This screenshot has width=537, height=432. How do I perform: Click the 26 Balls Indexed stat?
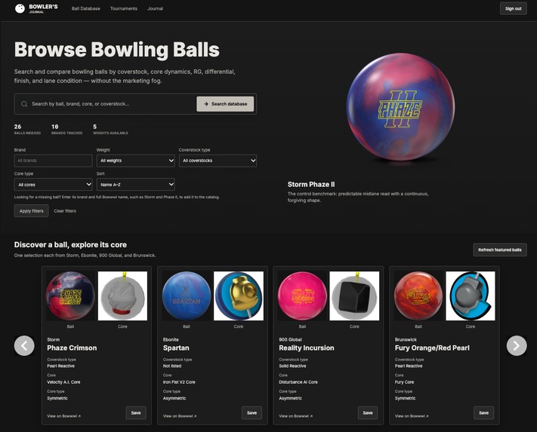[27, 129]
